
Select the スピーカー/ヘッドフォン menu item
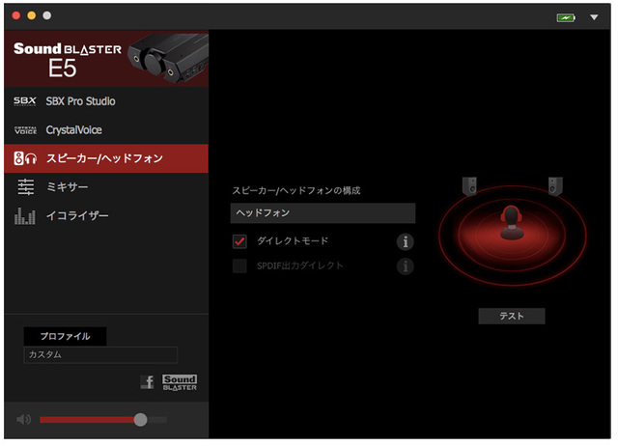click(106, 158)
